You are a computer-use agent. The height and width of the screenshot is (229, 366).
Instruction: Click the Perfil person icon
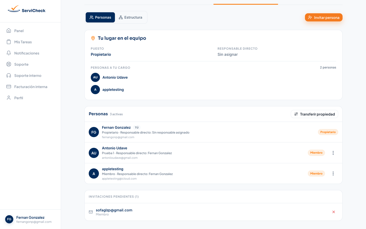(x=9, y=98)
